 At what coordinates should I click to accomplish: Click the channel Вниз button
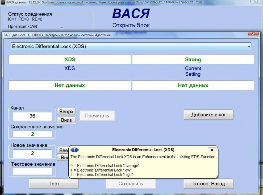click(66, 120)
